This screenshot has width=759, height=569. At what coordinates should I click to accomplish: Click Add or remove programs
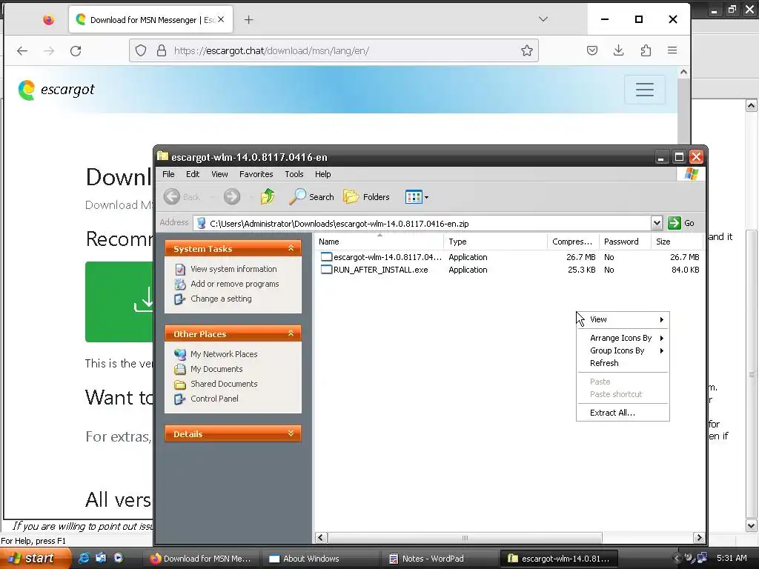coord(234,284)
